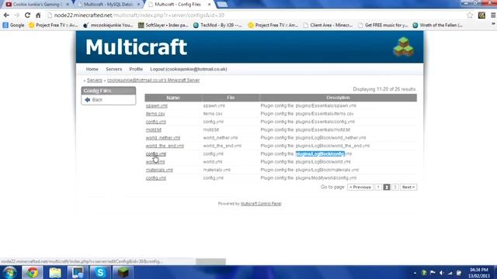The image size is (497, 279).
Task: Go to page 1 of results
Action: tap(378, 188)
